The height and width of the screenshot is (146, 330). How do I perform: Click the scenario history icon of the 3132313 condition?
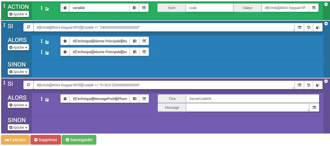pos(309,85)
